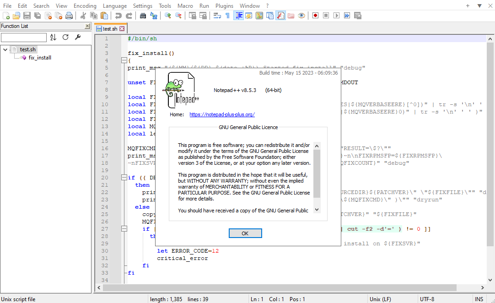Screen dimensions: 495x303
Task: Close the test.sh tab
Action: tap(122, 29)
